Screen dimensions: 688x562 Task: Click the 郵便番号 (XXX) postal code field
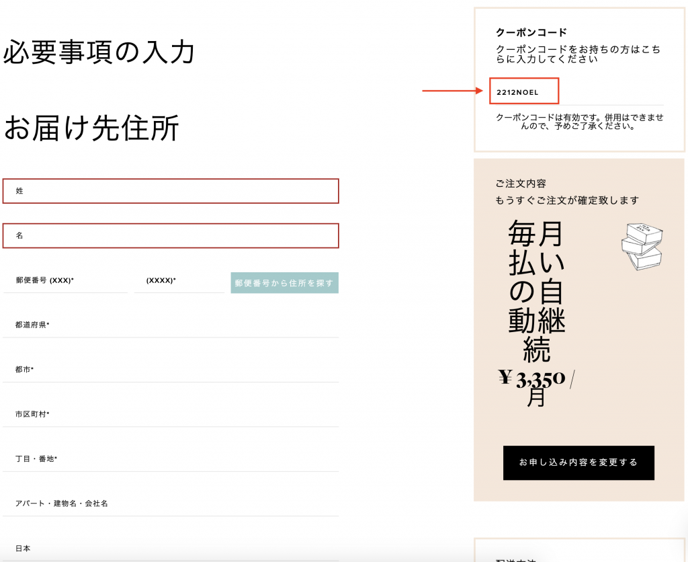tap(65, 281)
